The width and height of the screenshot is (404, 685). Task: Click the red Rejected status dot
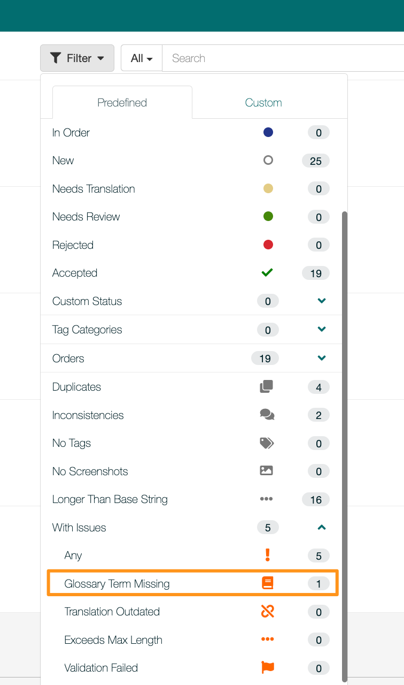[x=268, y=245]
